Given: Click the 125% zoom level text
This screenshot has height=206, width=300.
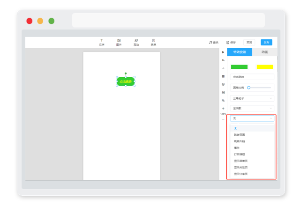Looking at the screenshot, I should [x=223, y=114].
